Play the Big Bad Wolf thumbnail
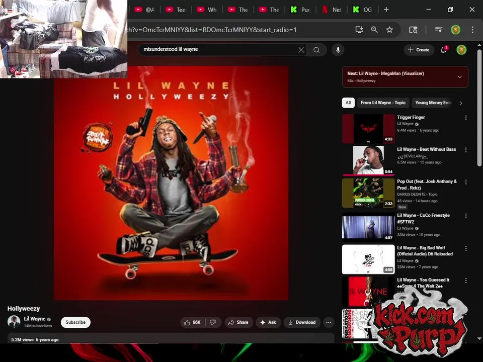The height and width of the screenshot is (362, 483). [x=368, y=259]
